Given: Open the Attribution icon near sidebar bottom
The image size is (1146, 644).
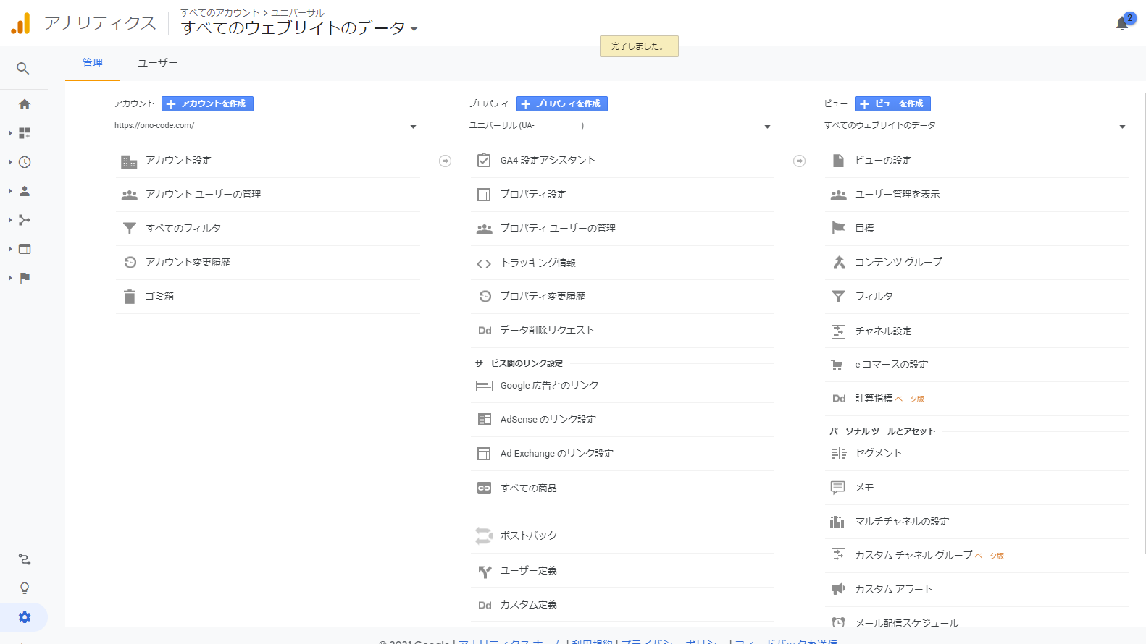Looking at the screenshot, I should [25, 559].
